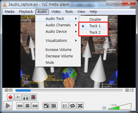Show the playlist
This screenshot has height=113, width=138.
click(65, 106)
